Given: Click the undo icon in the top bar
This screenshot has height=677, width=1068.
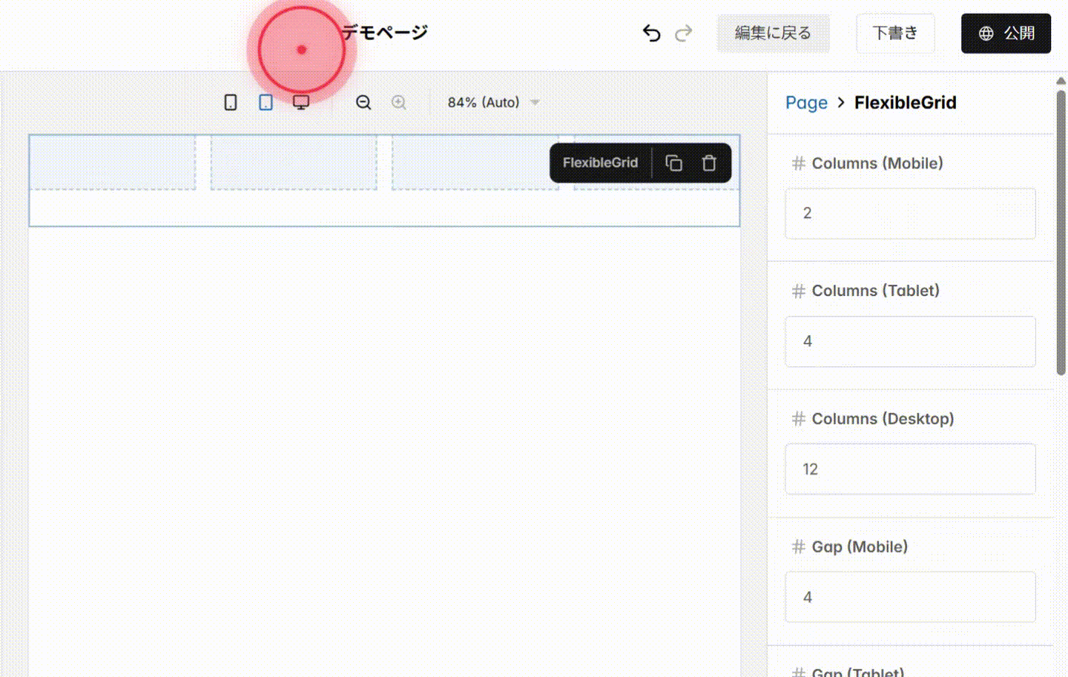Looking at the screenshot, I should (651, 33).
